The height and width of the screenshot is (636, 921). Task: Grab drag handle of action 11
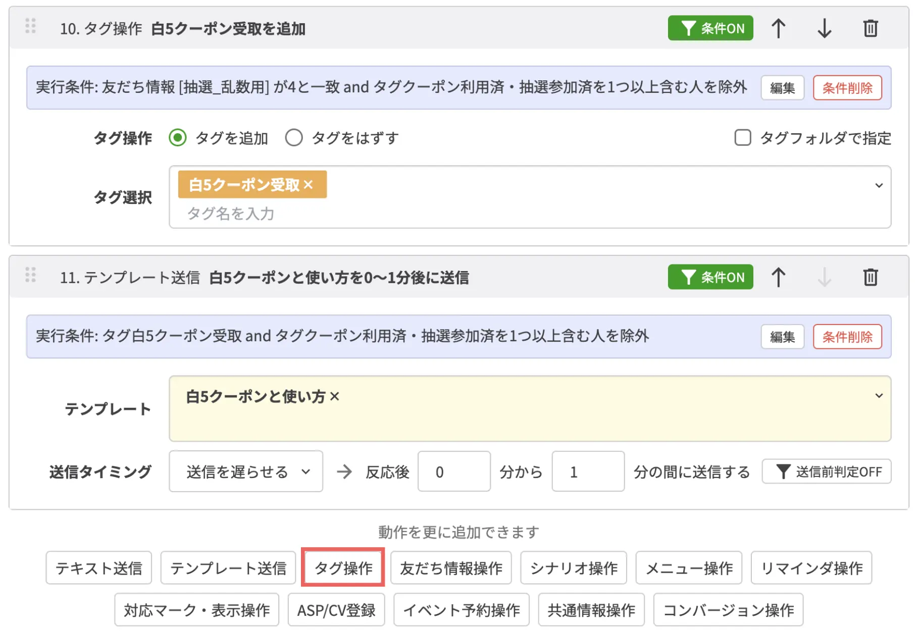31,275
